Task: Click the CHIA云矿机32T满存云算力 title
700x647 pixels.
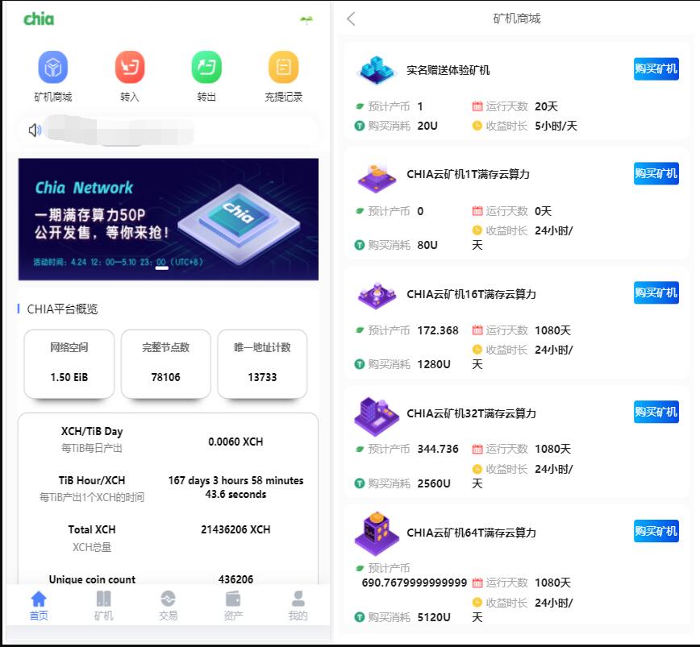Action: click(x=471, y=413)
